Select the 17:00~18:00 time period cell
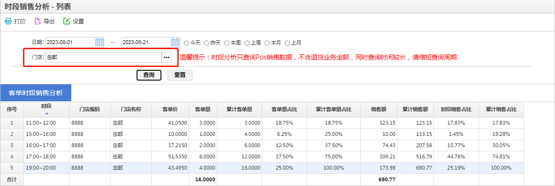 tap(46, 156)
